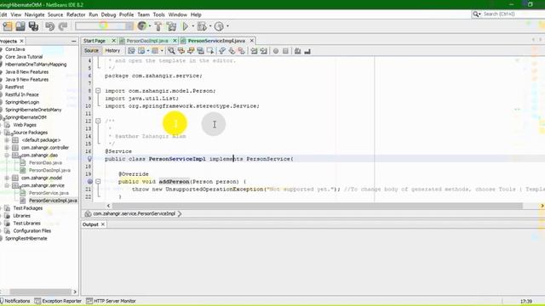
Task: Switch to the Start Page tab
Action: [x=95, y=41]
